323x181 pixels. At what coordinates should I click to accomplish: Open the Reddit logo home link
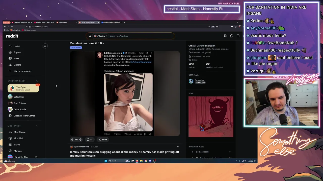coord(12,36)
